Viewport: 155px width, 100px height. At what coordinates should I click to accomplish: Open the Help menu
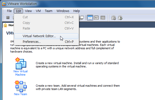pos(76,11)
